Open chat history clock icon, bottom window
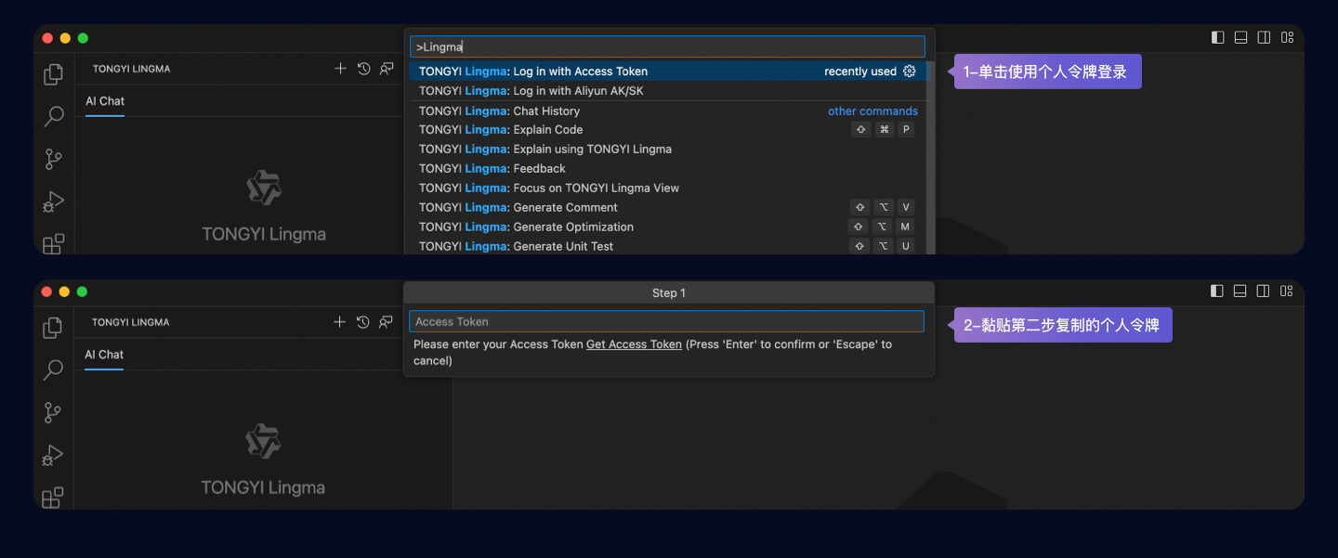Image resolution: width=1338 pixels, height=558 pixels. pyautogui.click(x=363, y=322)
